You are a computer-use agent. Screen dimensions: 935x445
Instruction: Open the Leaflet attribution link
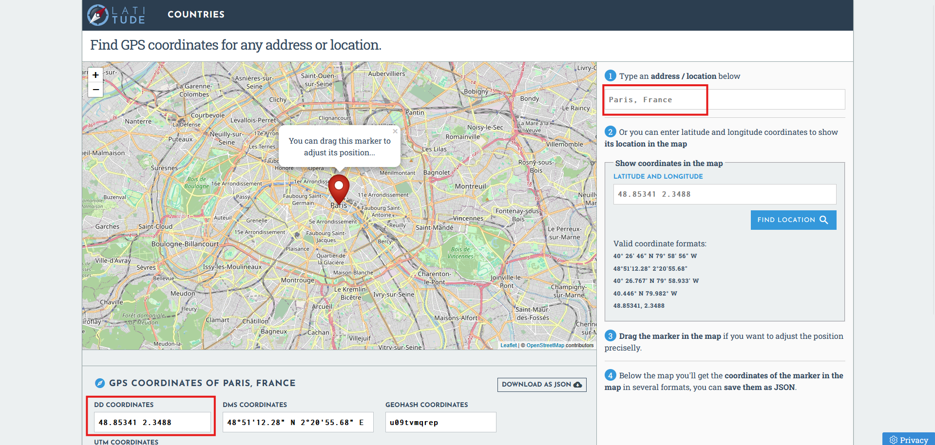point(508,345)
